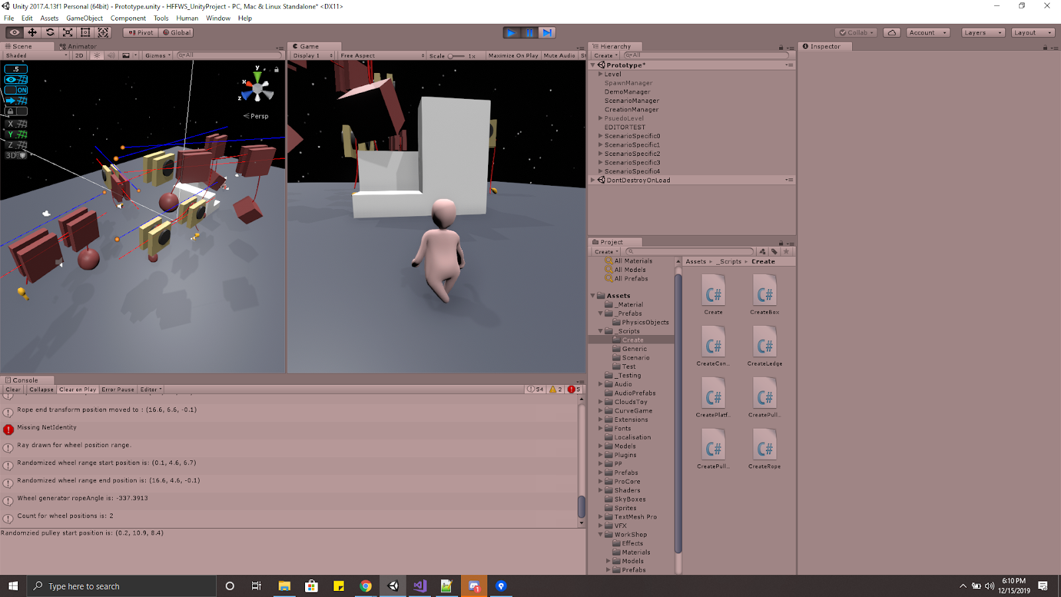Clear the Console log
The width and height of the screenshot is (1061, 597).
tap(12, 389)
